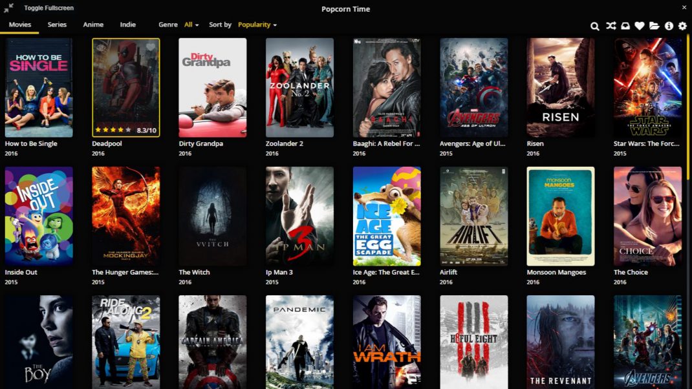
Task: Open the inbox tray torrent collection icon
Action: coord(625,26)
